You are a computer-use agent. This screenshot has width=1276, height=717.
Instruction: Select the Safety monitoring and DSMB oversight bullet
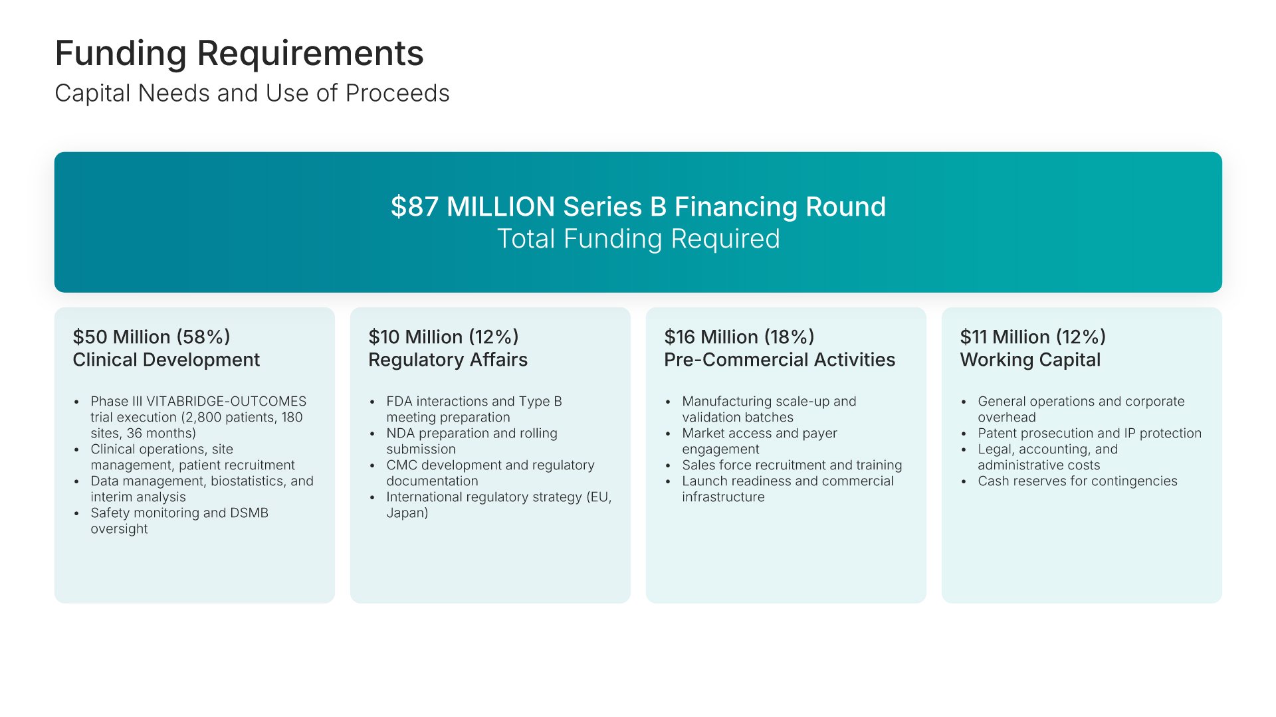click(x=179, y=520)
